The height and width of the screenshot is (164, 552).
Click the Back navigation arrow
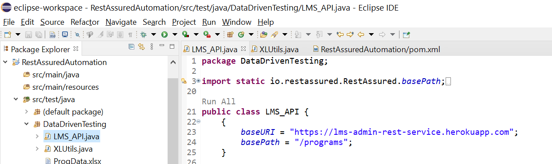pyautogui.click(x=361, y=34)
